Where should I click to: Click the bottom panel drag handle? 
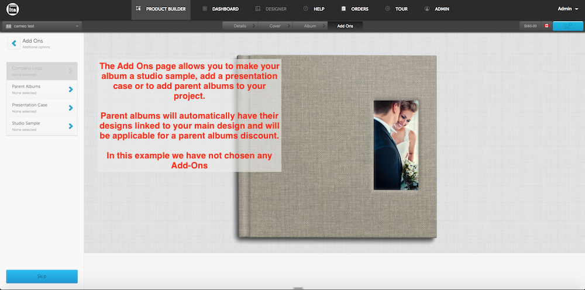[298, 288]
